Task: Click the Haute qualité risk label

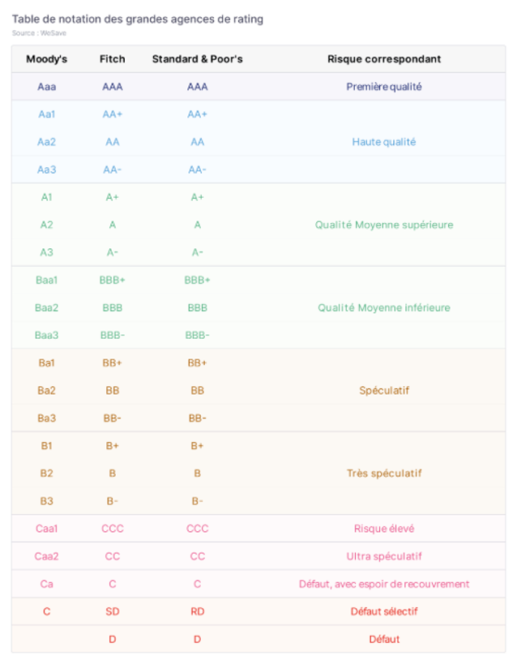Action: 384,142
